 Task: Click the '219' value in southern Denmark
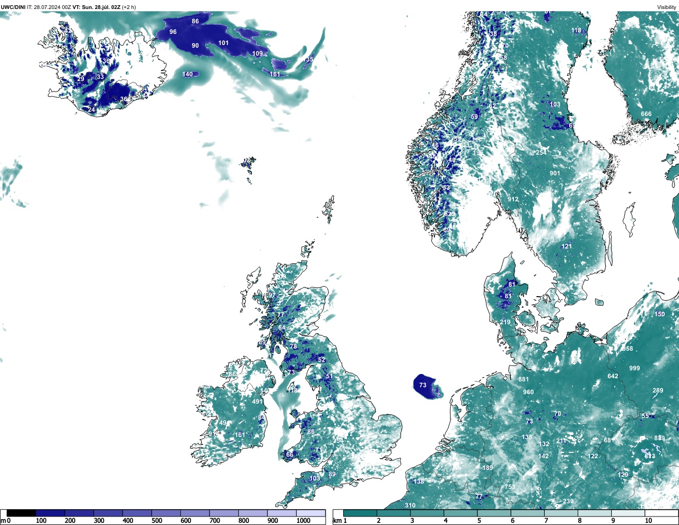click(x=505, y=322)
